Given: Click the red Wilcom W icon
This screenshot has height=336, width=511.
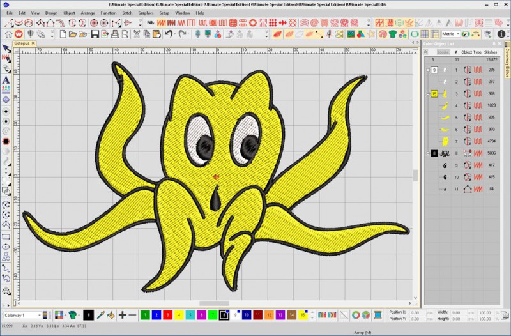Looking at the screenshot, I should 19,34.
